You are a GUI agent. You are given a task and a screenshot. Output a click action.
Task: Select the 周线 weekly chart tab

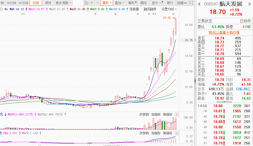pos(48,3)
